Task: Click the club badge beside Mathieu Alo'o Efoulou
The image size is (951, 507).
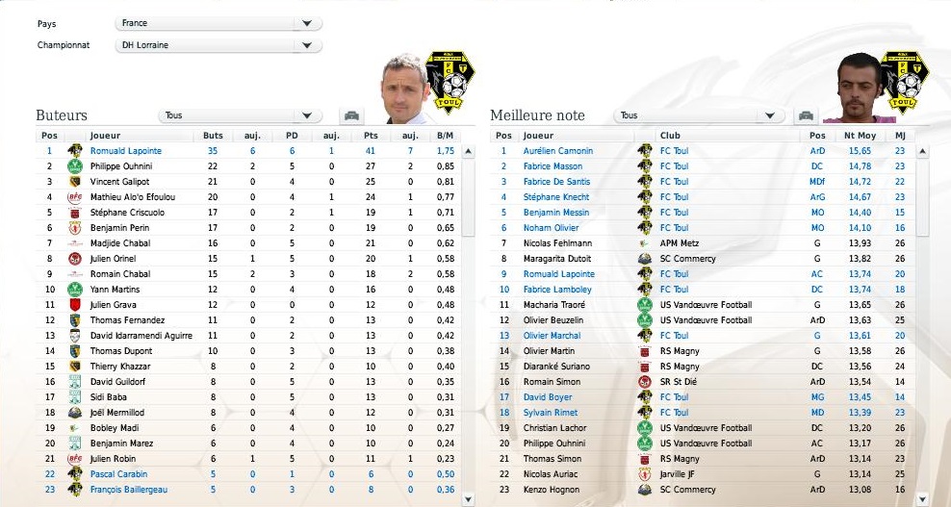Action: pyautogui.click(x=75, y=197)
